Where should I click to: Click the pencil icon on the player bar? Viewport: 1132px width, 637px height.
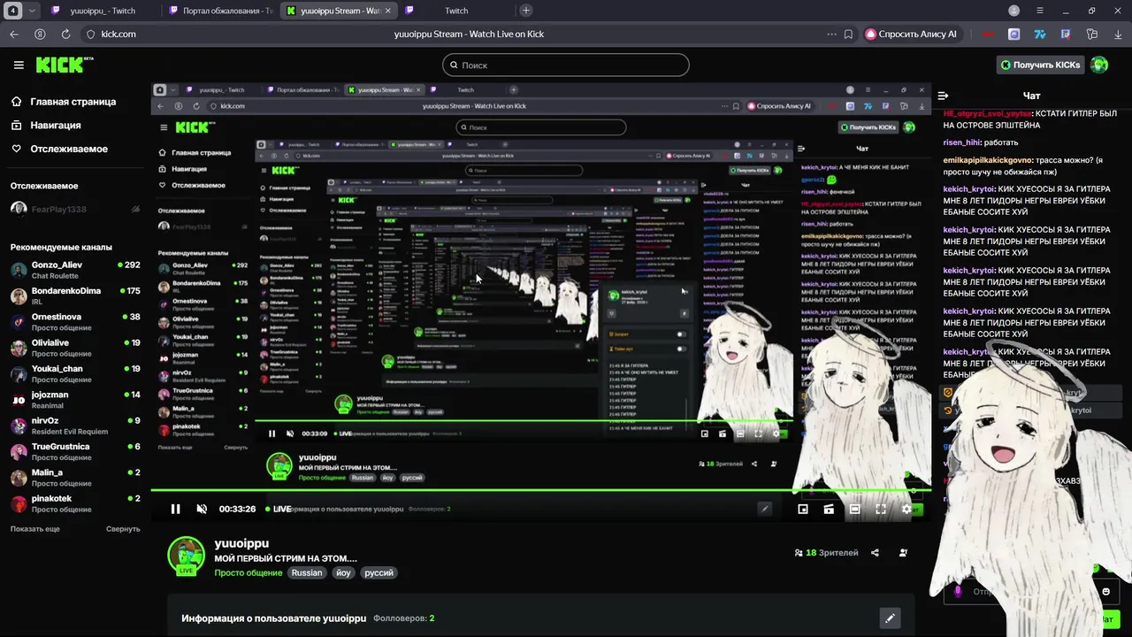point(765,509)
